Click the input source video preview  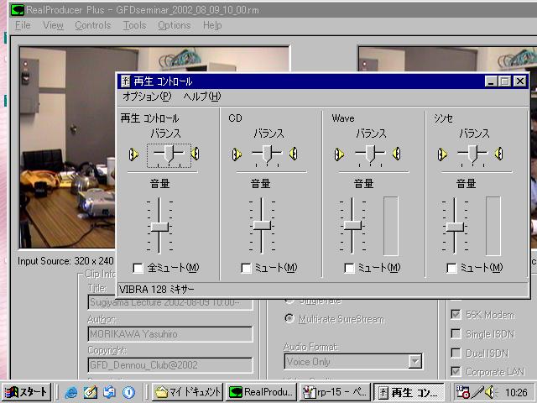point(67,148)
